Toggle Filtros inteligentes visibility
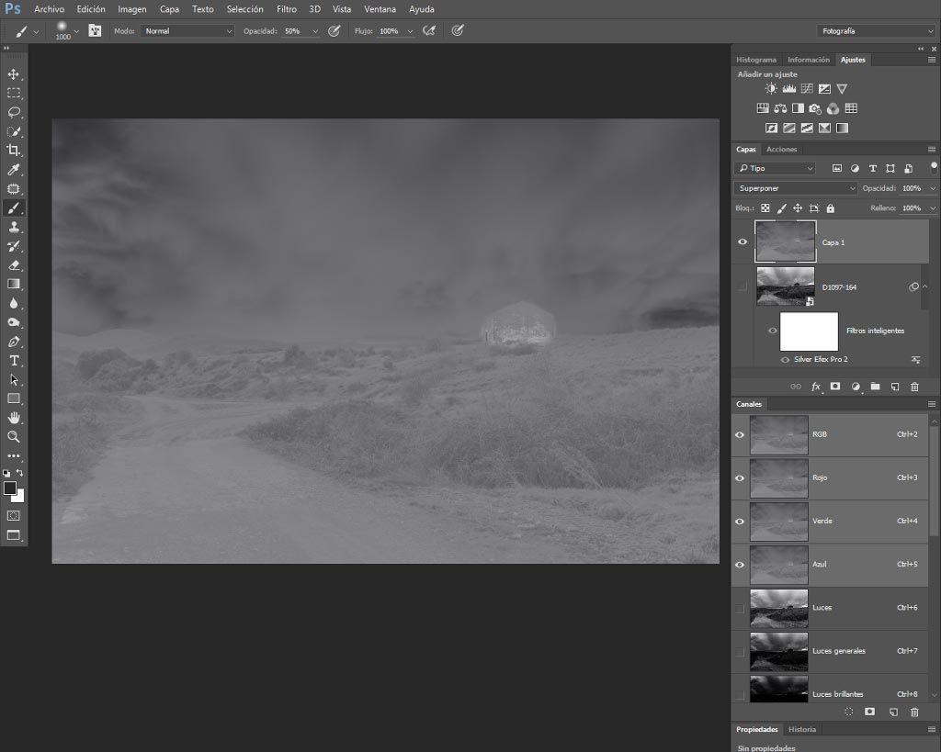This screenshot has width=941, height=752. click(x=772, y=331)
